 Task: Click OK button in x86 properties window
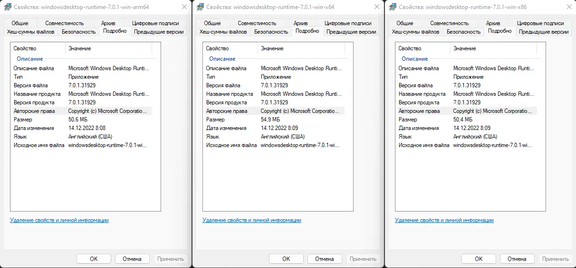click(479, 259)
